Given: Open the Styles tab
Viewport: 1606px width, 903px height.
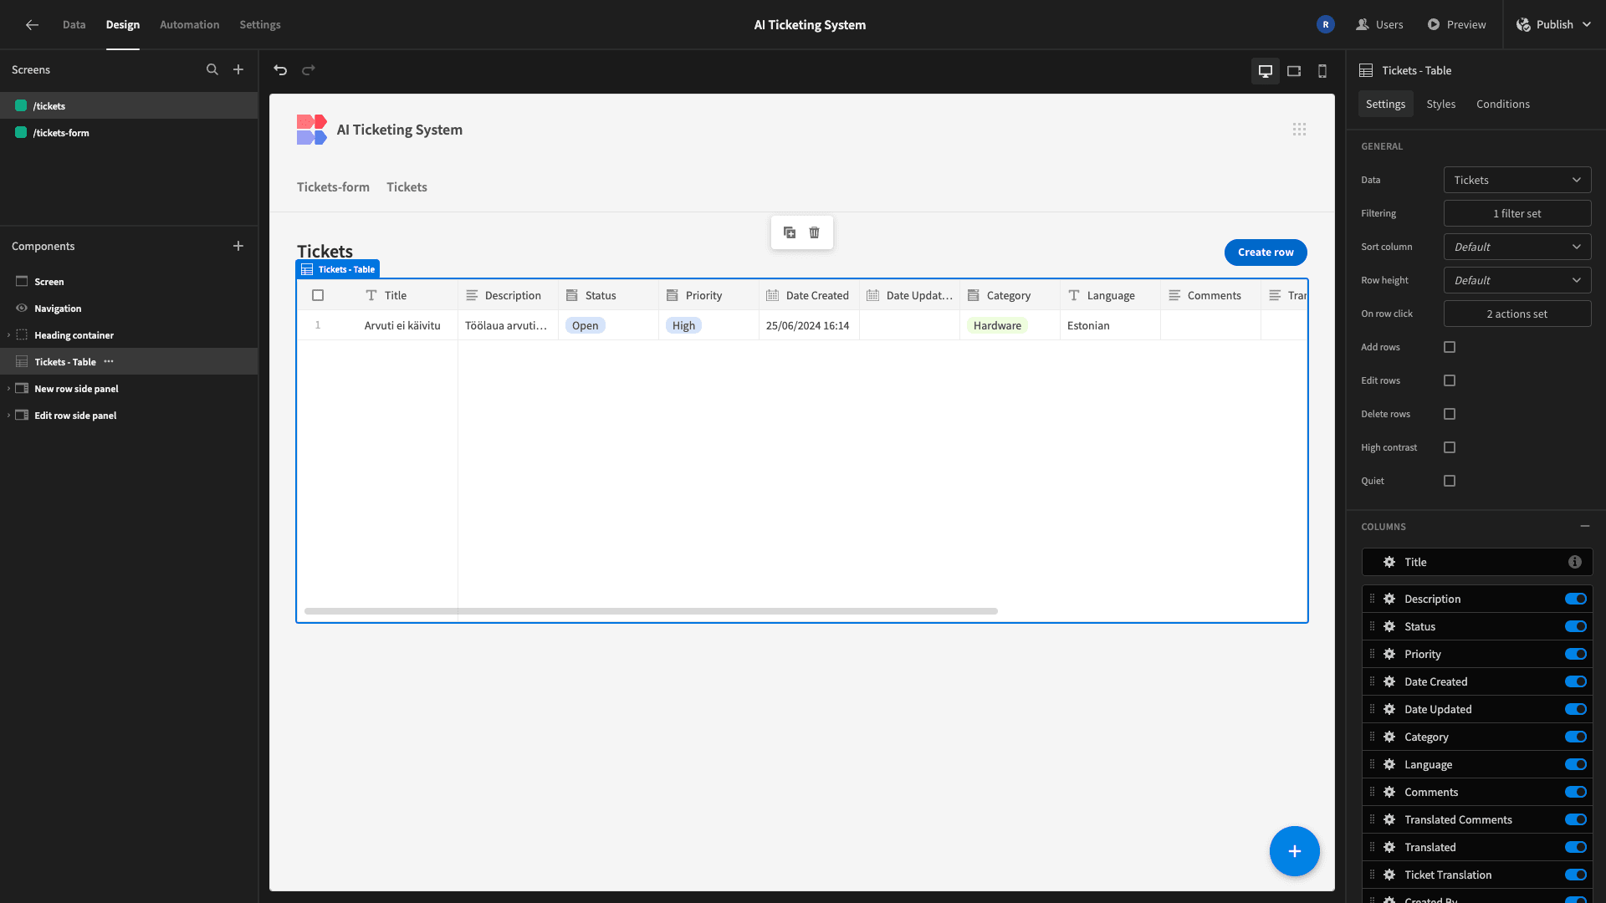Looking at the screenshot, I should click(1441, 105).
